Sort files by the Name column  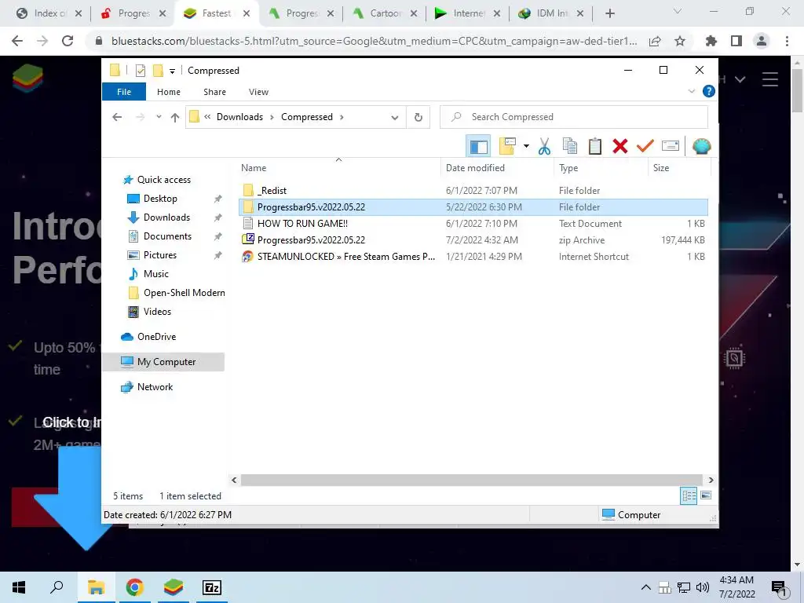coord(338,168)
